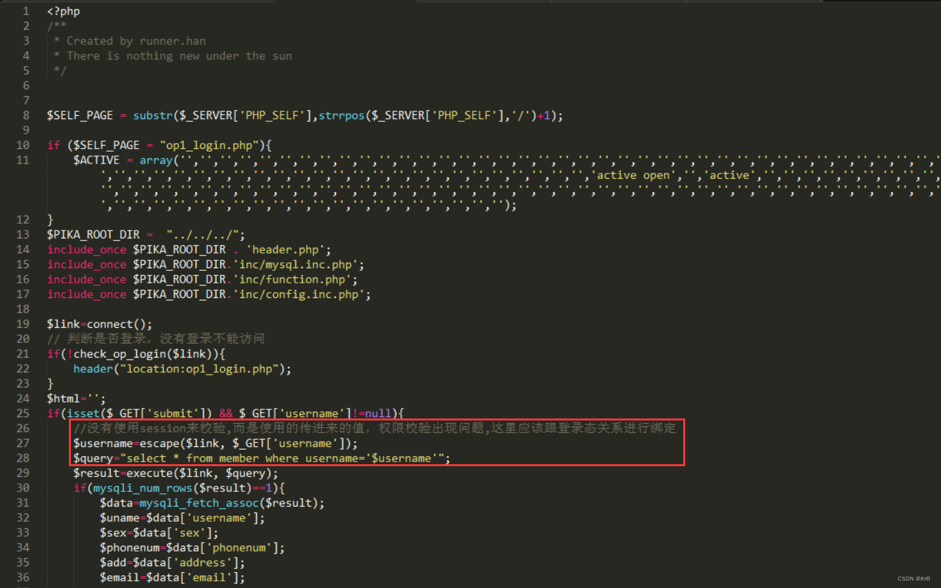Click the closing brace on line 12

[x=50, y=220]
